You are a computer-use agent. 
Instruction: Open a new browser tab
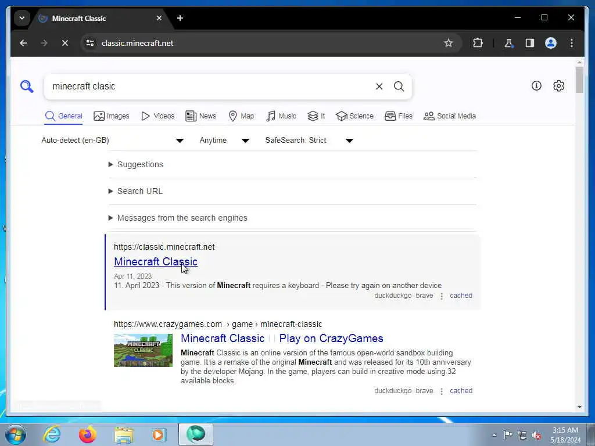click(180, 18)
